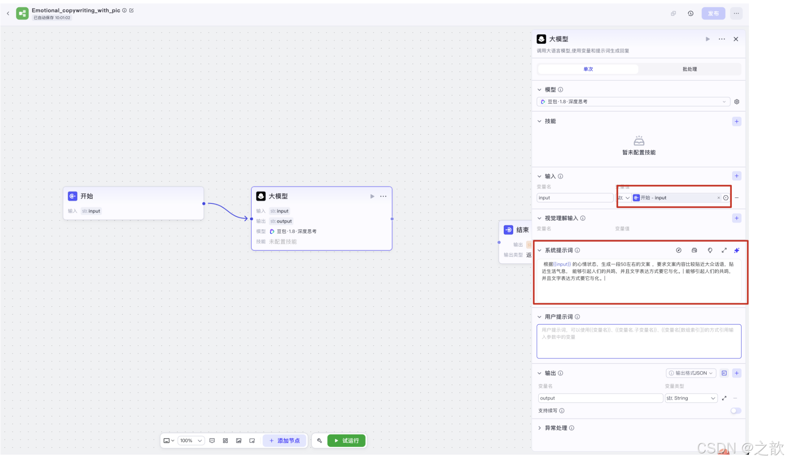Click the lightbulb icon in 系统提示词

coord(710,250)
